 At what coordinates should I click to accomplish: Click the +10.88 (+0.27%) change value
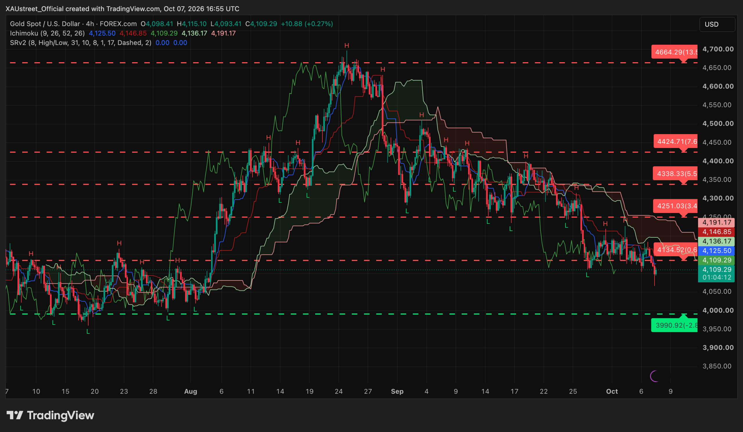[307, 24]
